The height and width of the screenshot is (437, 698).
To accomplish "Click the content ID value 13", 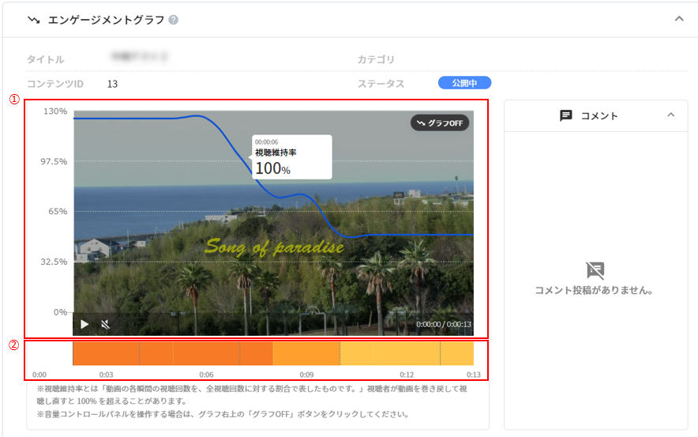I will (112, 84).
